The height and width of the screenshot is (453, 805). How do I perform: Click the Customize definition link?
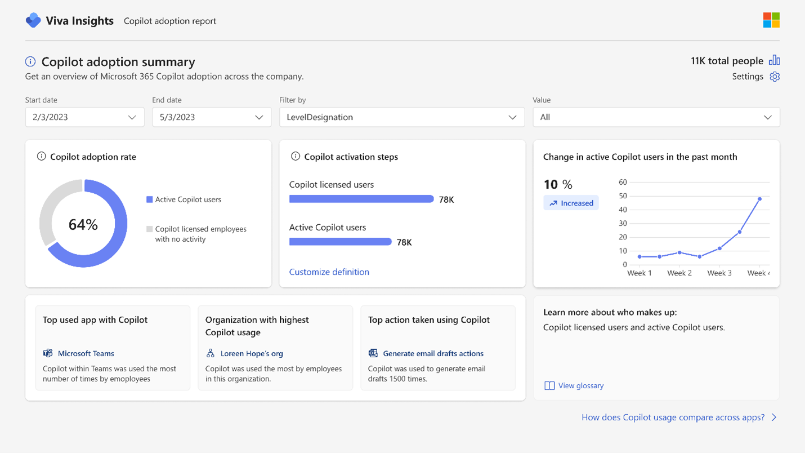point(329,272)
